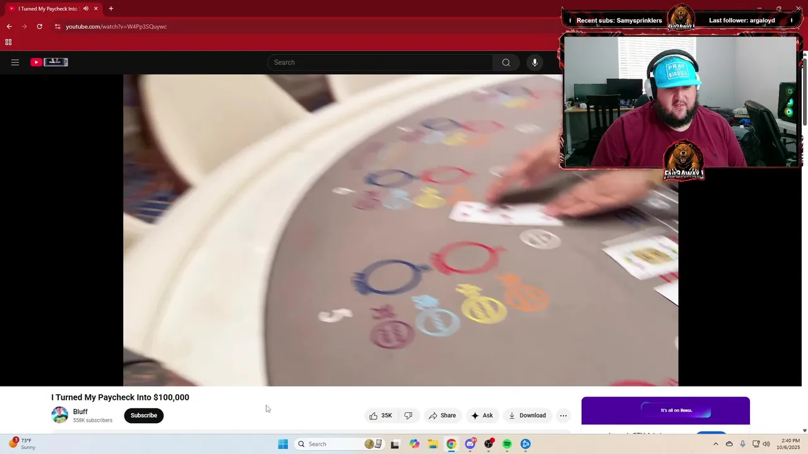The width and height of the screenshot is (808, 454).
Task: Click the page vertical scrollbar thumb
Action: coord(804,91)
